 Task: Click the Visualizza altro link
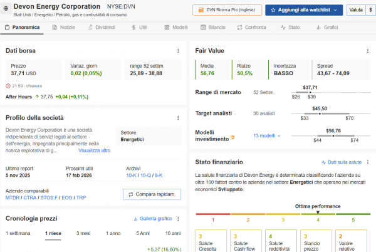pos(94,151)
